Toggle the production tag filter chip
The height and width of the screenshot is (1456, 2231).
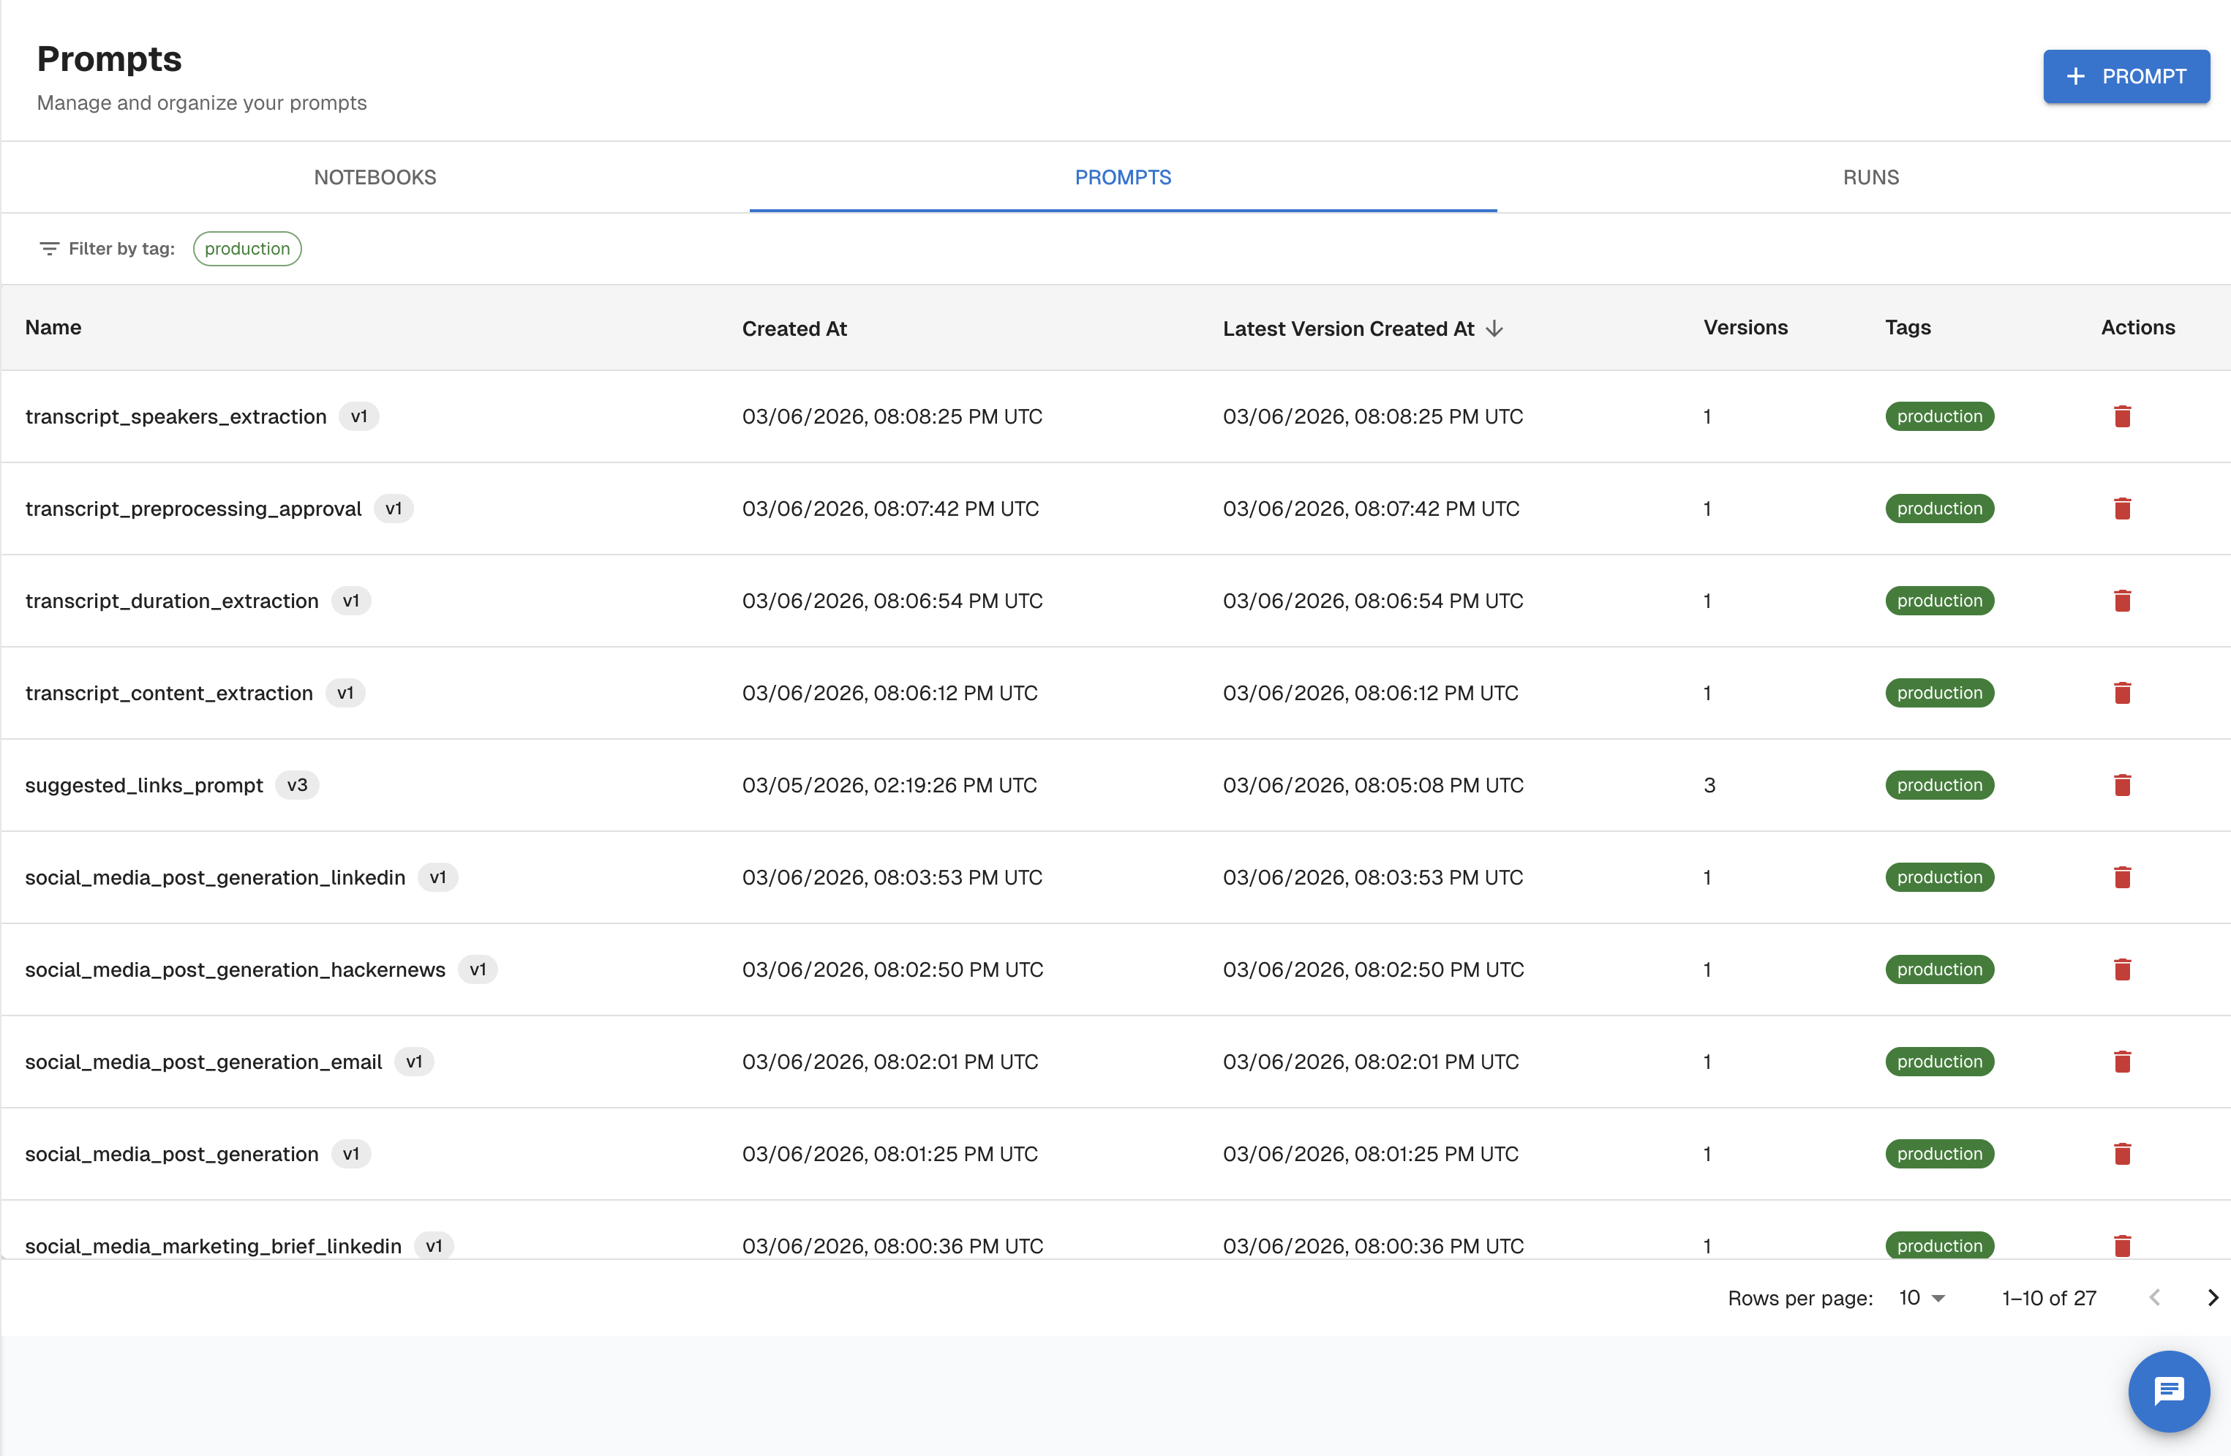[247, 249]
